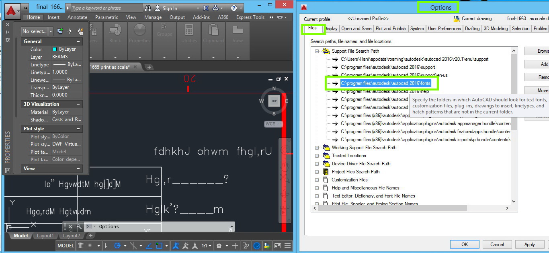Click the Hardware Acceleration status icon
This screenshot has height=253, width=549.
pyautogui.click(x=257, y=246)
